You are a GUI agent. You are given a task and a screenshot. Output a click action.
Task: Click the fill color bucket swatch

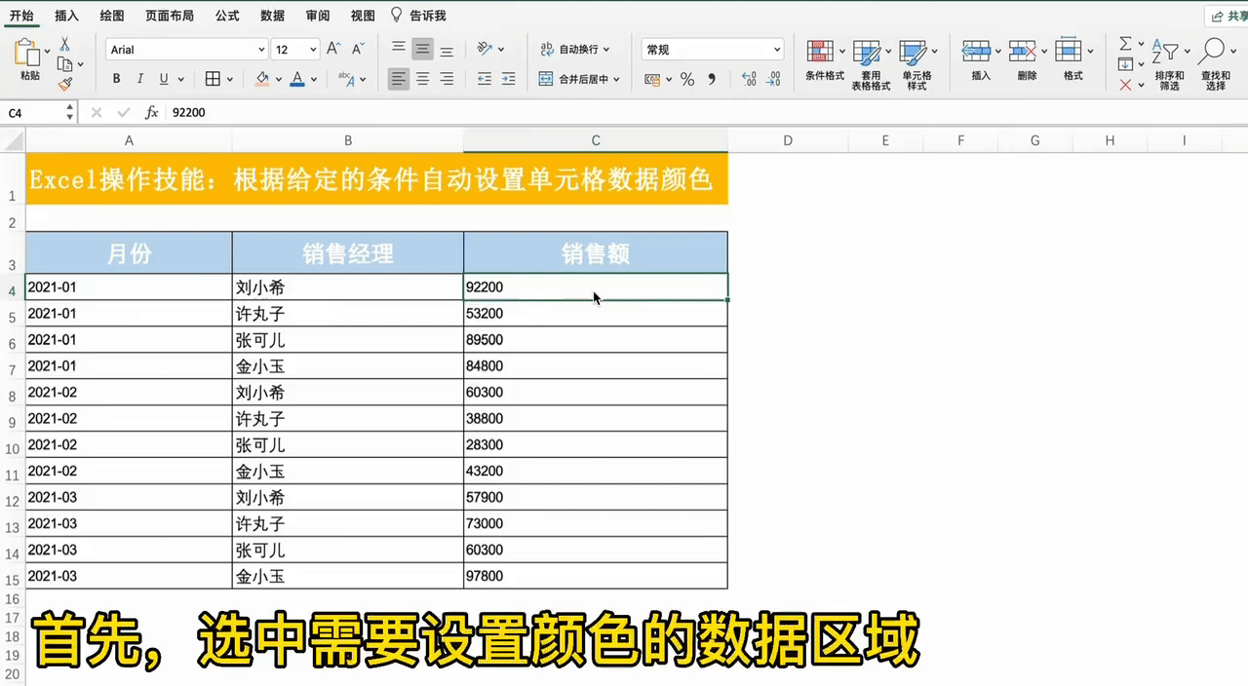261,79
